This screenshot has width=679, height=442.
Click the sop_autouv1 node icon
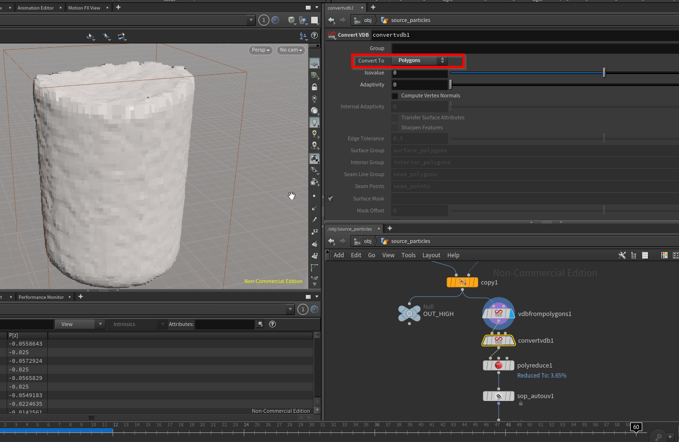click(499, 396)
